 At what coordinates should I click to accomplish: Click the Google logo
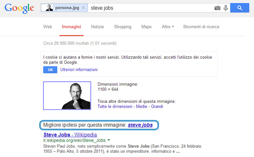[19, 8]
